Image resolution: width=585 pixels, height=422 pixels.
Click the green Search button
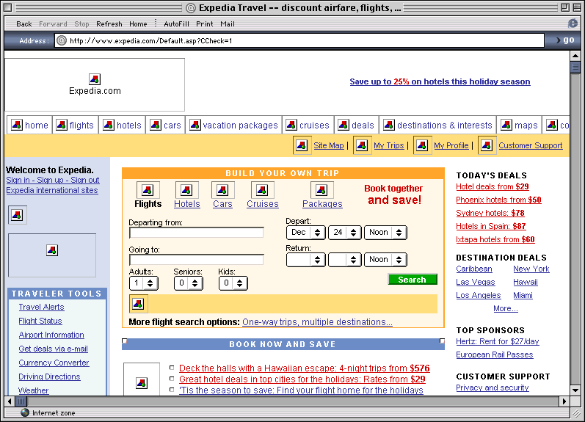(413, 280)
